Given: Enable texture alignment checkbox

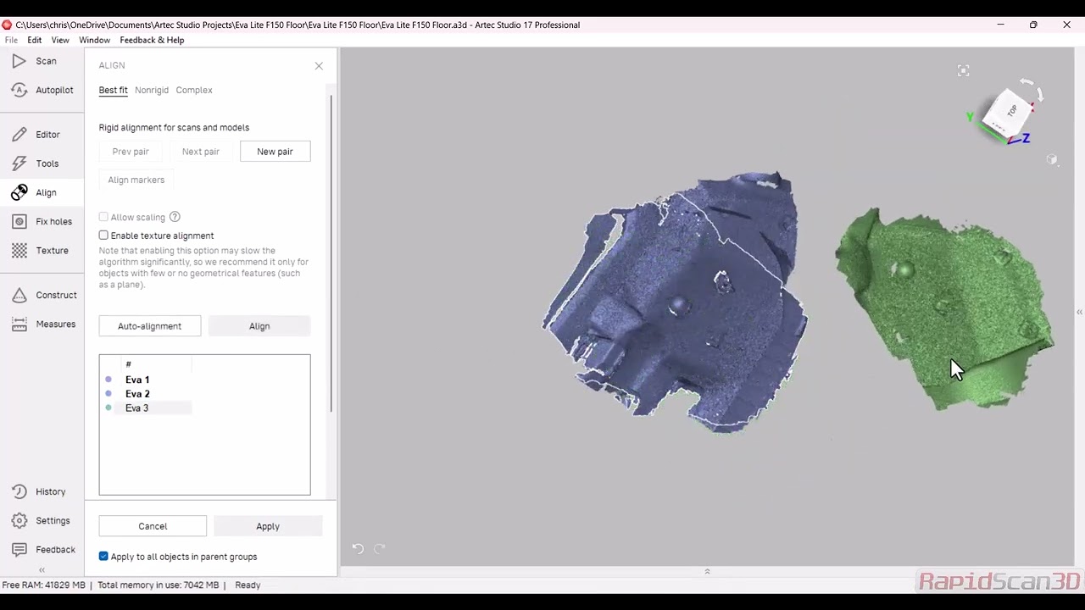Looking at the screenshot, I should 103,236.
